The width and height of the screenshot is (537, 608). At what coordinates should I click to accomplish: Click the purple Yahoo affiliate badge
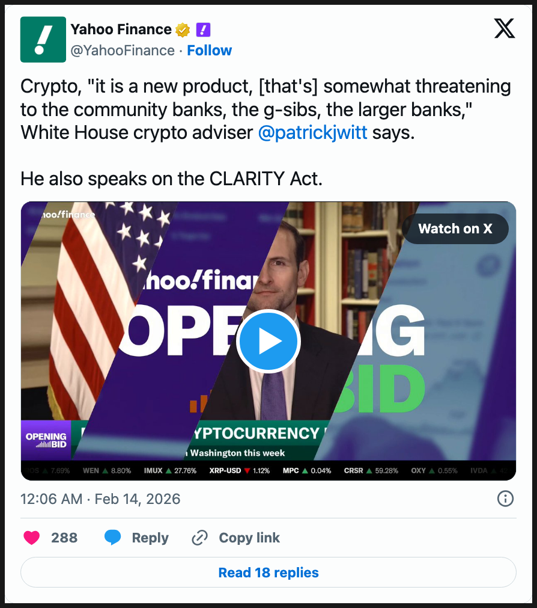pos(203,29)
